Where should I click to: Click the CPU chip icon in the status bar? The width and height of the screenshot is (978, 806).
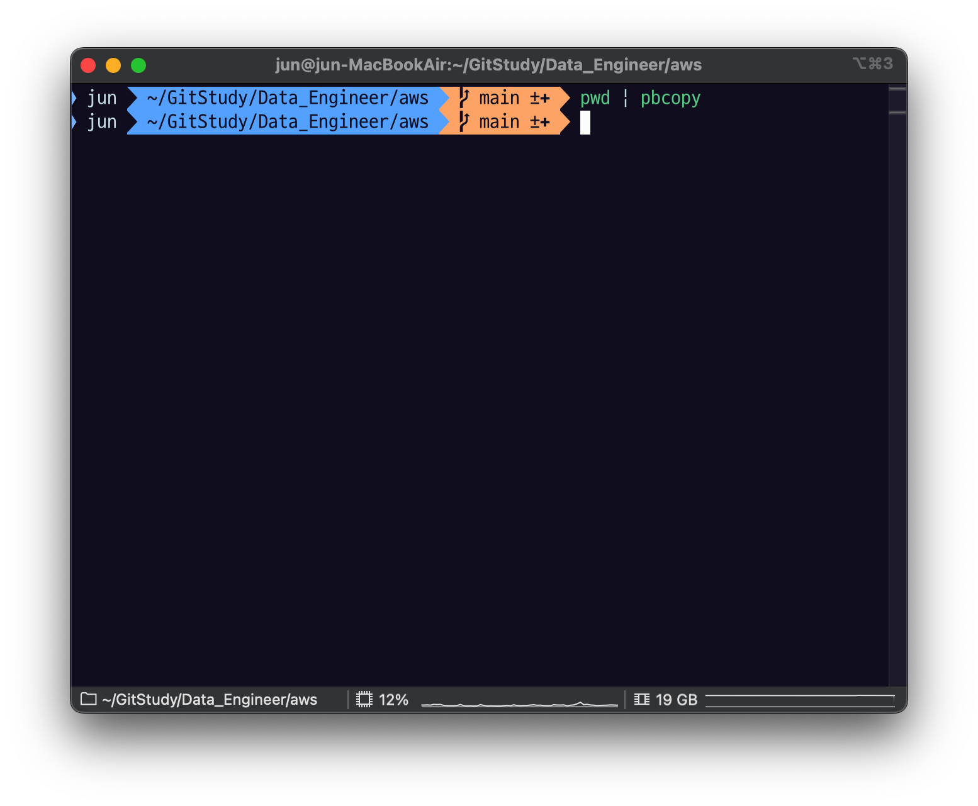[x=364, y=699]
